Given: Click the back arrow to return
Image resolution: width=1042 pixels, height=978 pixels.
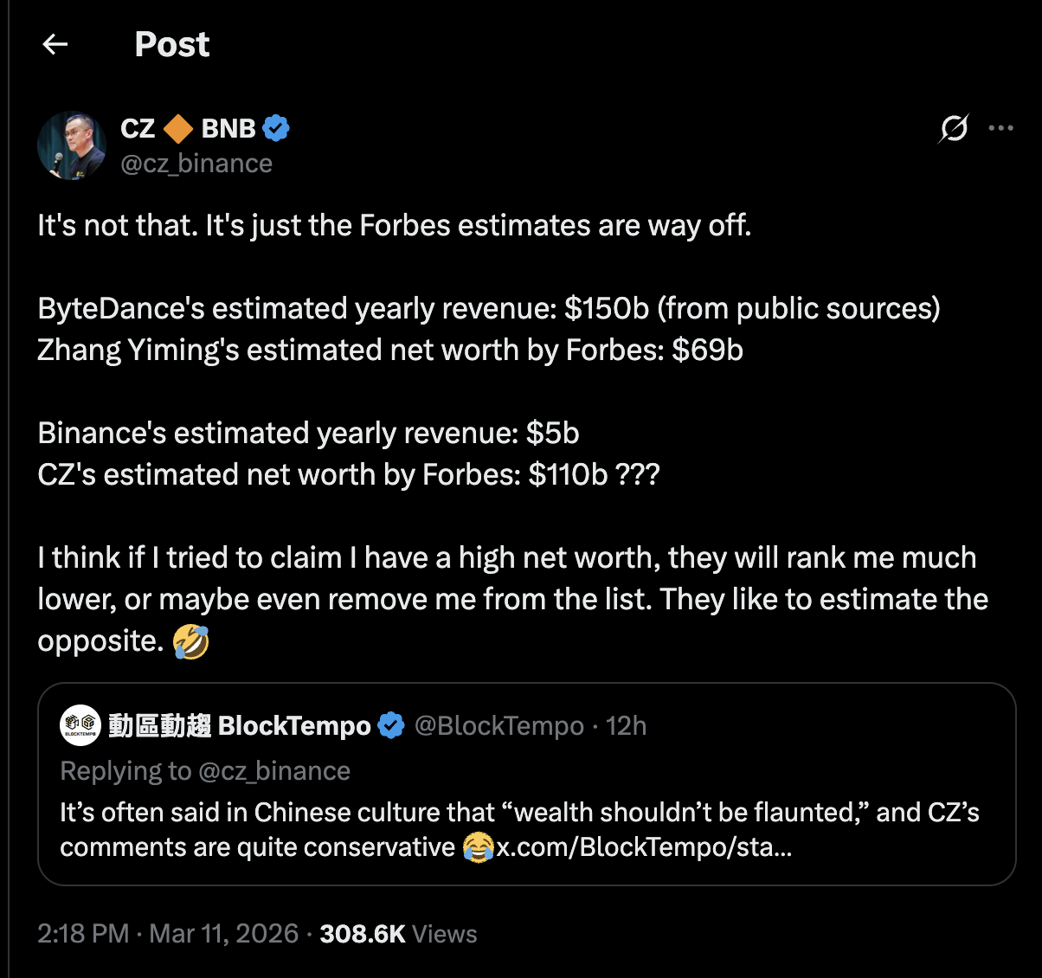Looking at the screenshot, I should tap(55, 43).
